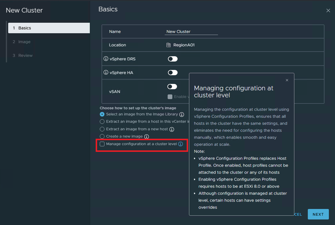The width and height of the screenshot is (335, 225).
Task: Enable the vSAN switch
Action: (x=172, y=87)
